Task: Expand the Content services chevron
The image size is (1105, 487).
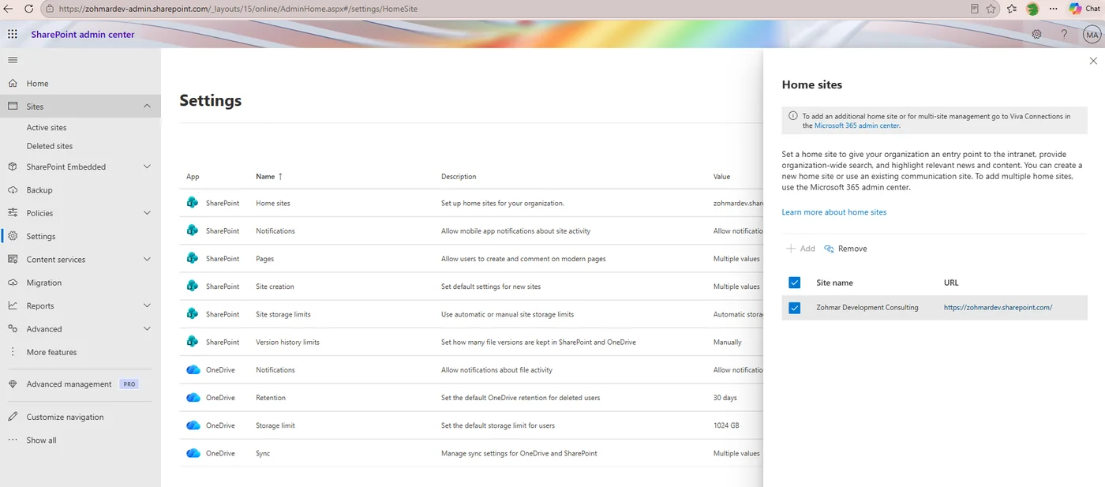Action: point(147,259)
